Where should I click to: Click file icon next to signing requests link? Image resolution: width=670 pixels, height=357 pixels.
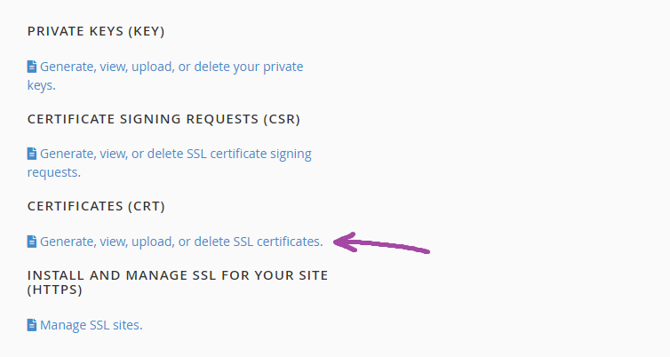(32, 154)
